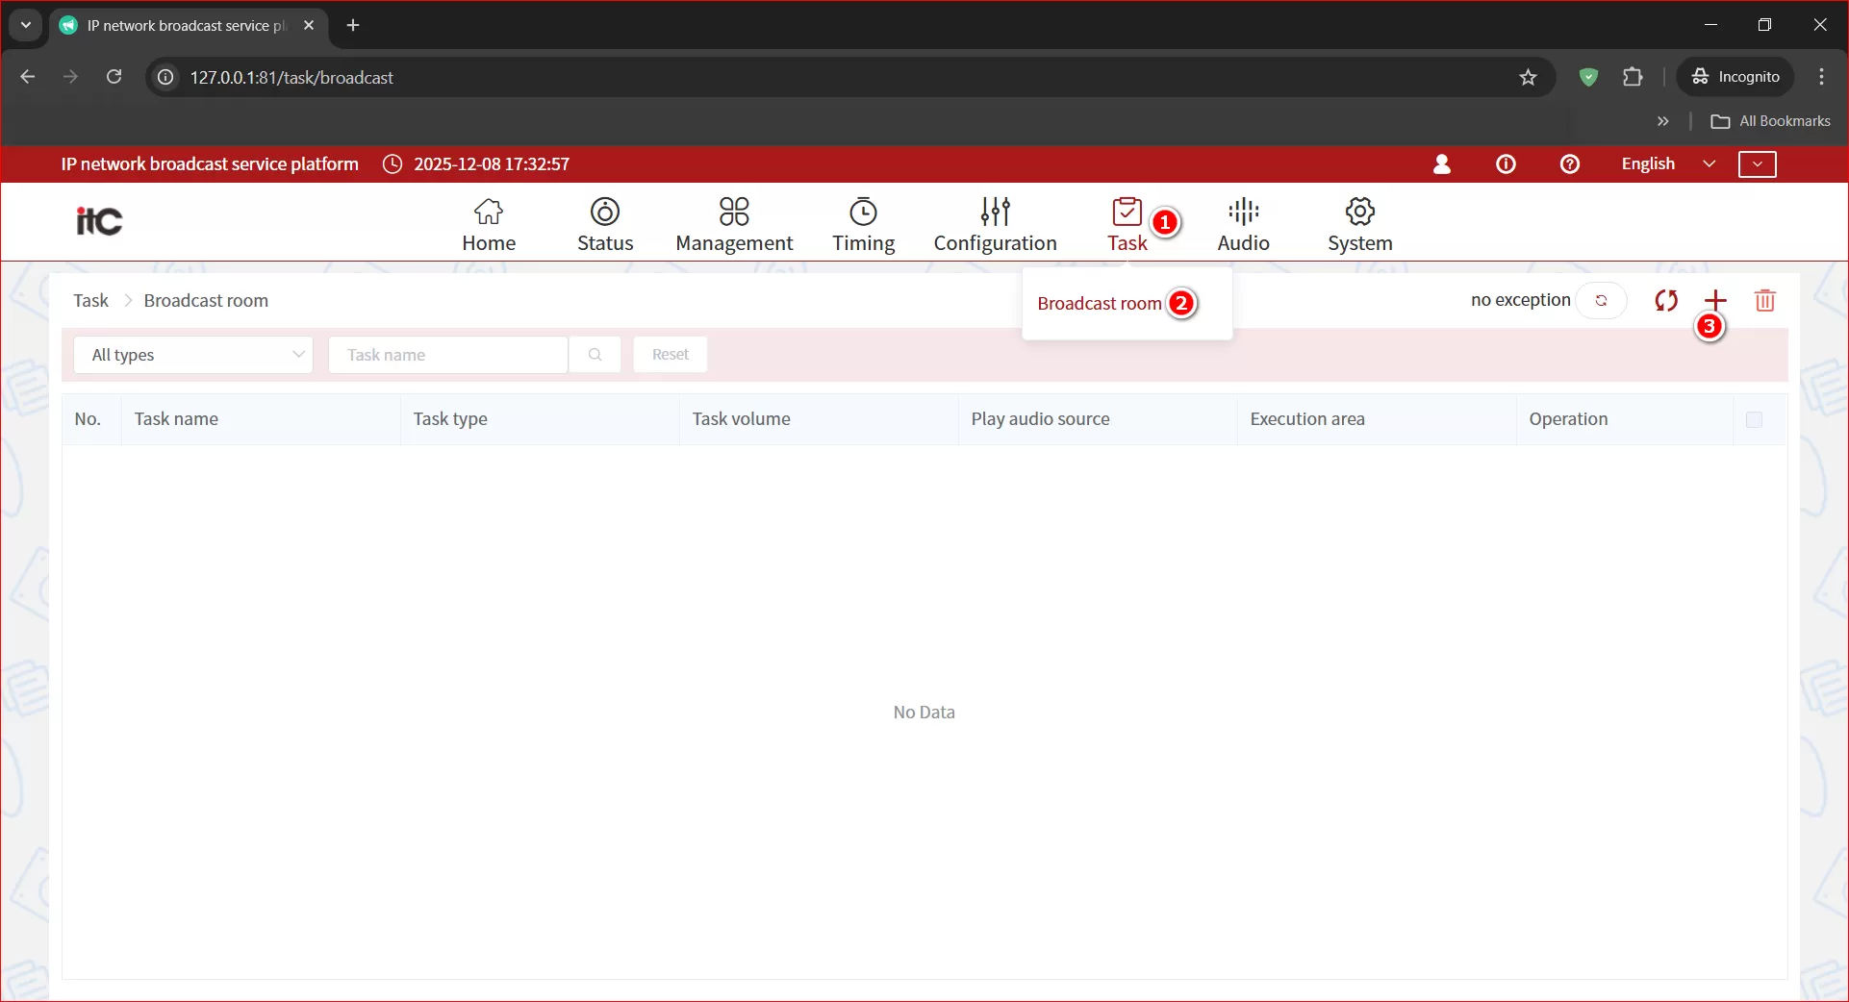Open the System gear section
This screenshot has height=1002, width=1849.
1359,224
